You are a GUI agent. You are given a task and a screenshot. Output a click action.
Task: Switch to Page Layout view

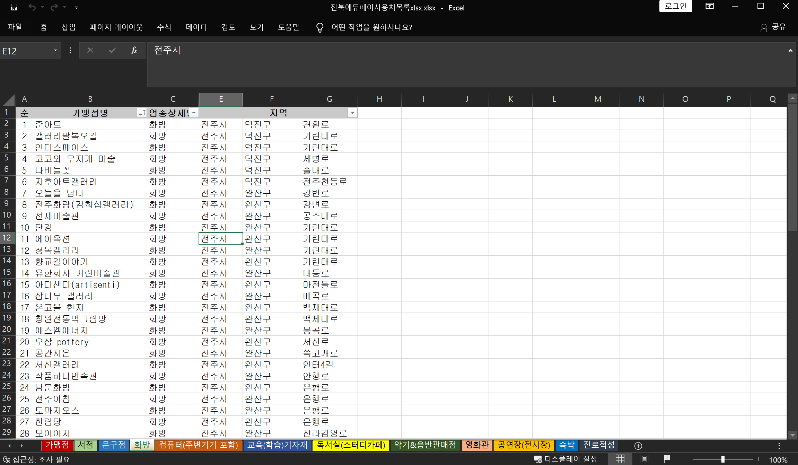point(644,459)
